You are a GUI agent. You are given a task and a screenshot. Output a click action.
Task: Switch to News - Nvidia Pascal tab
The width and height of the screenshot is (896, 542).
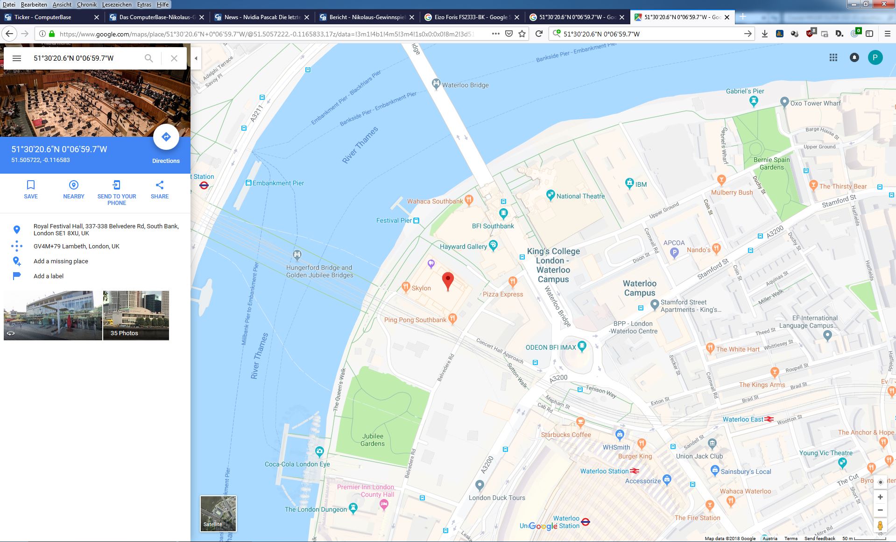pyautogui.click(x=261, y=17)
